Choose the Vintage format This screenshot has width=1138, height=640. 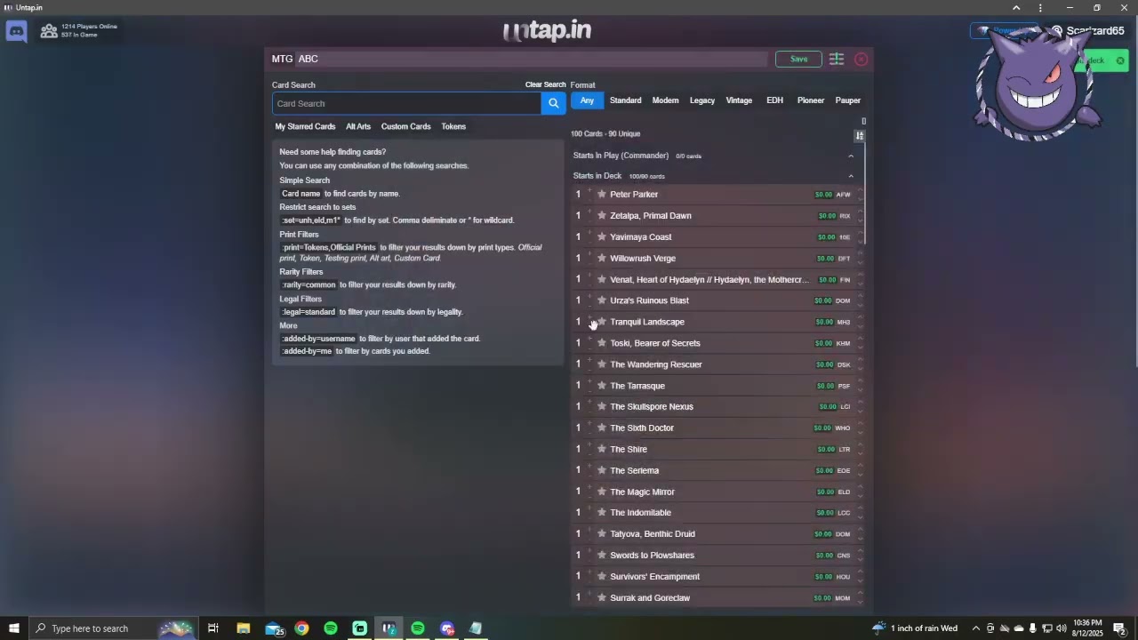739,100
